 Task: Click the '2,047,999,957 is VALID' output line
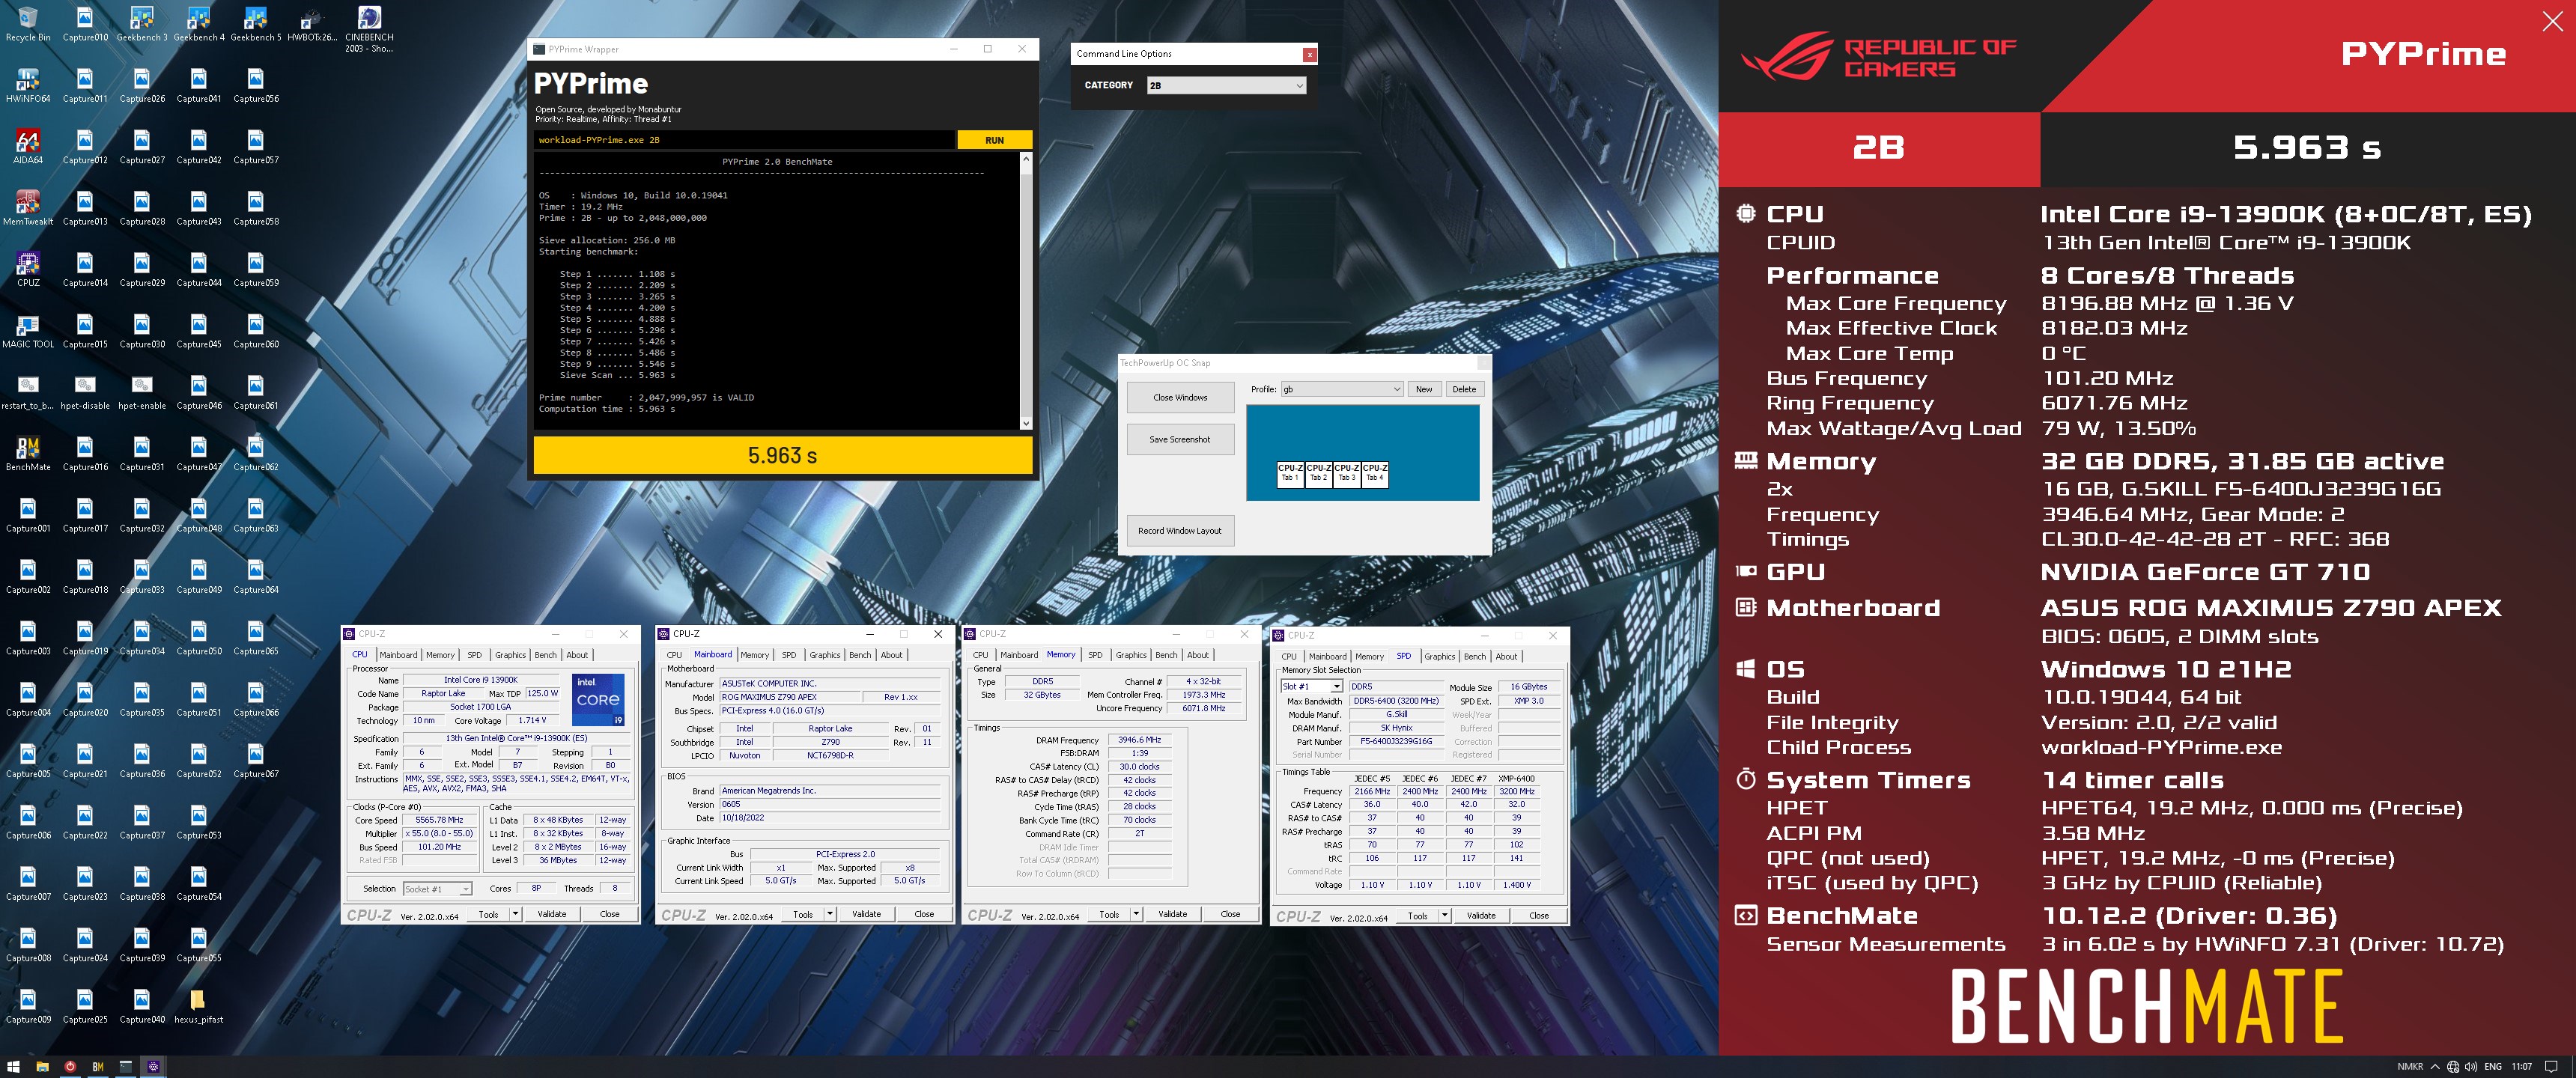(696, 397)
